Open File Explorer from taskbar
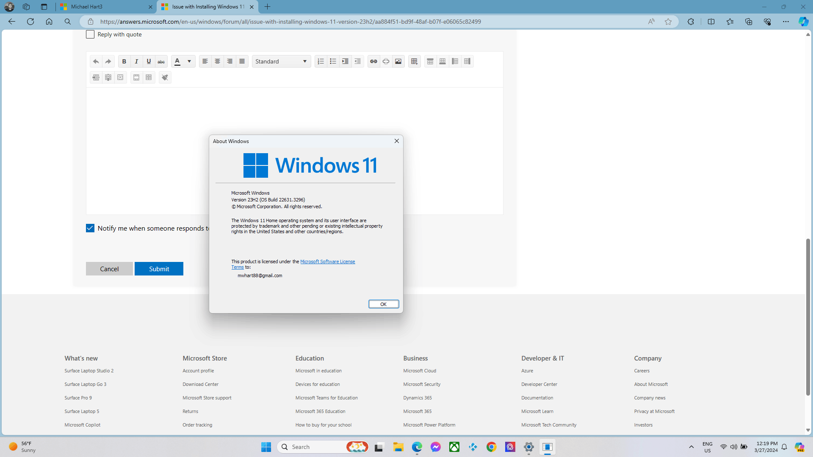Image resolution: width=813 pixels, height=457 pixels. pyautogui.click(x=398, y=447)
